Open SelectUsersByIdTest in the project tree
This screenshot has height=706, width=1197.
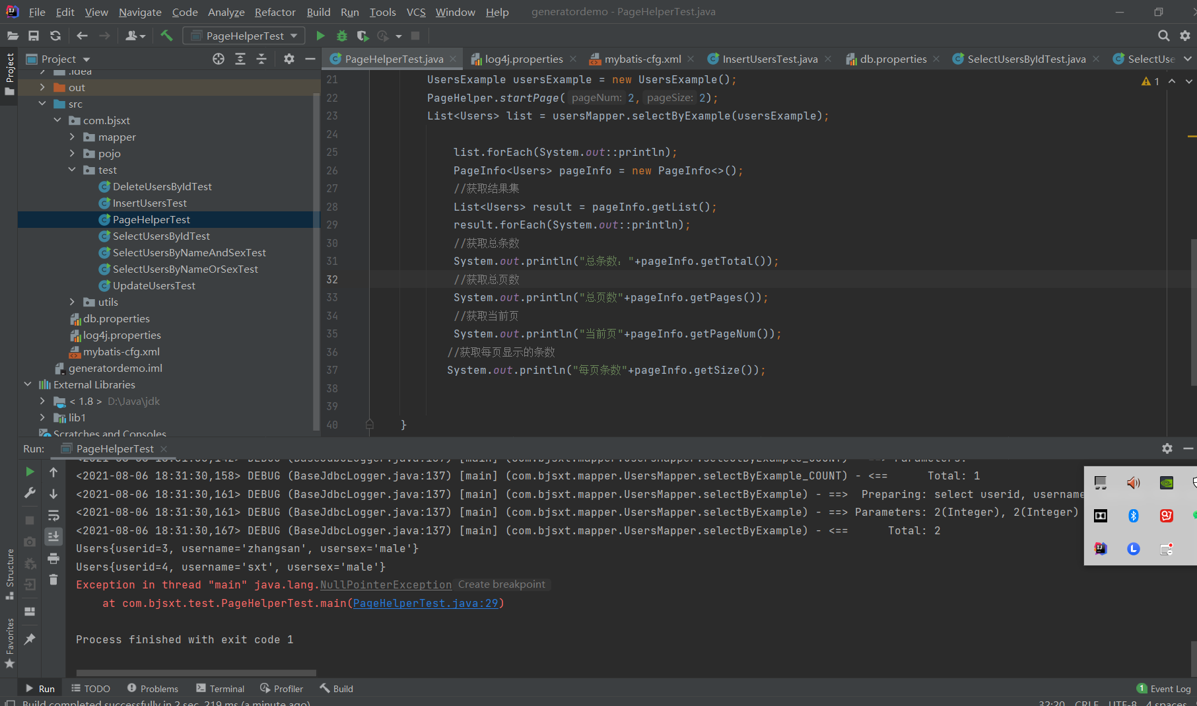[161, 236]
